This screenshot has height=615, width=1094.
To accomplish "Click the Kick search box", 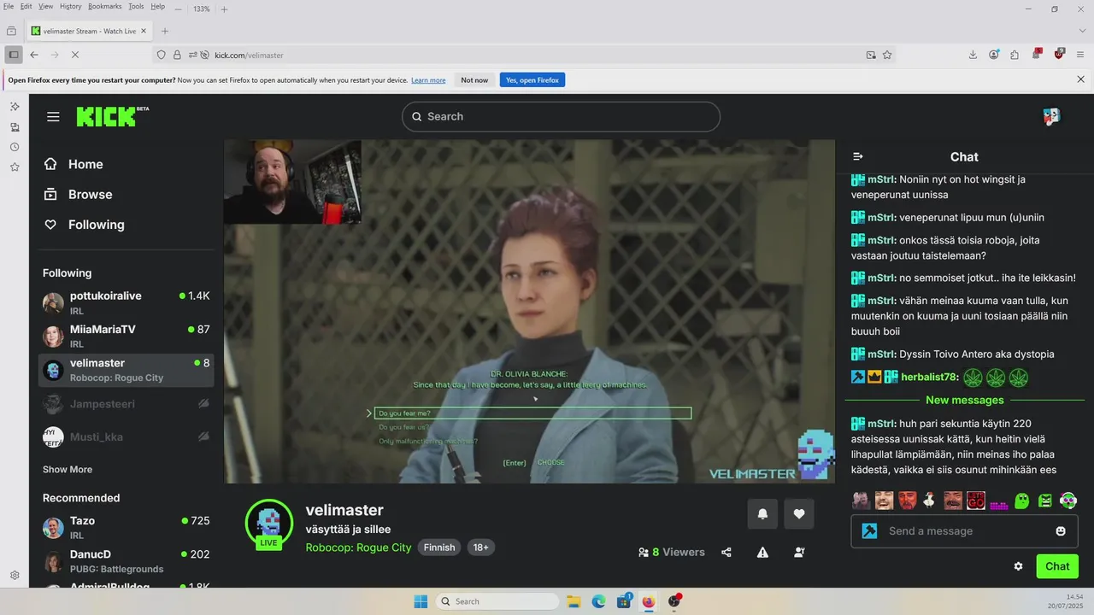I will point(561,117).
